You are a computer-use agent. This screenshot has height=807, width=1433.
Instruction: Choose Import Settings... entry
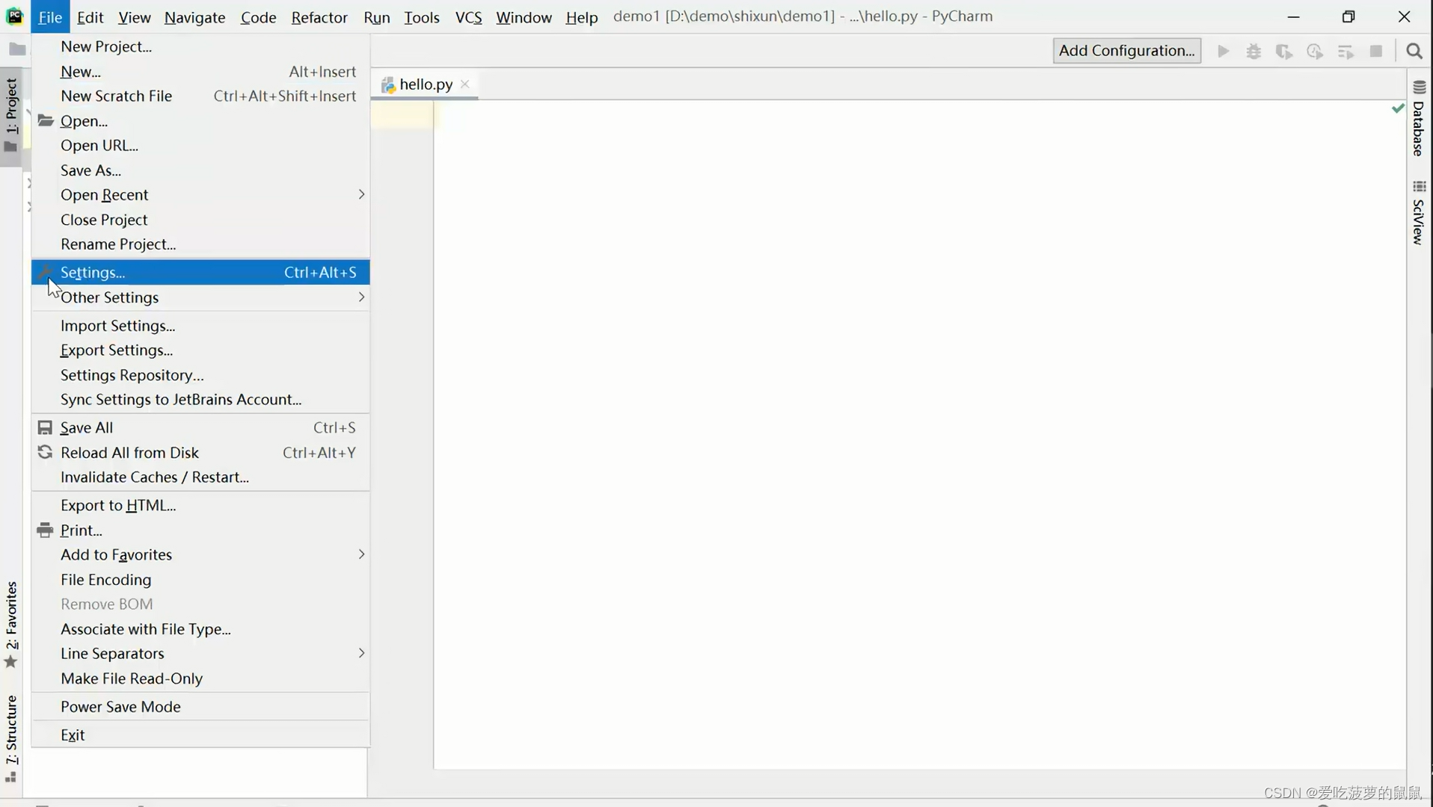pos(200,326)
